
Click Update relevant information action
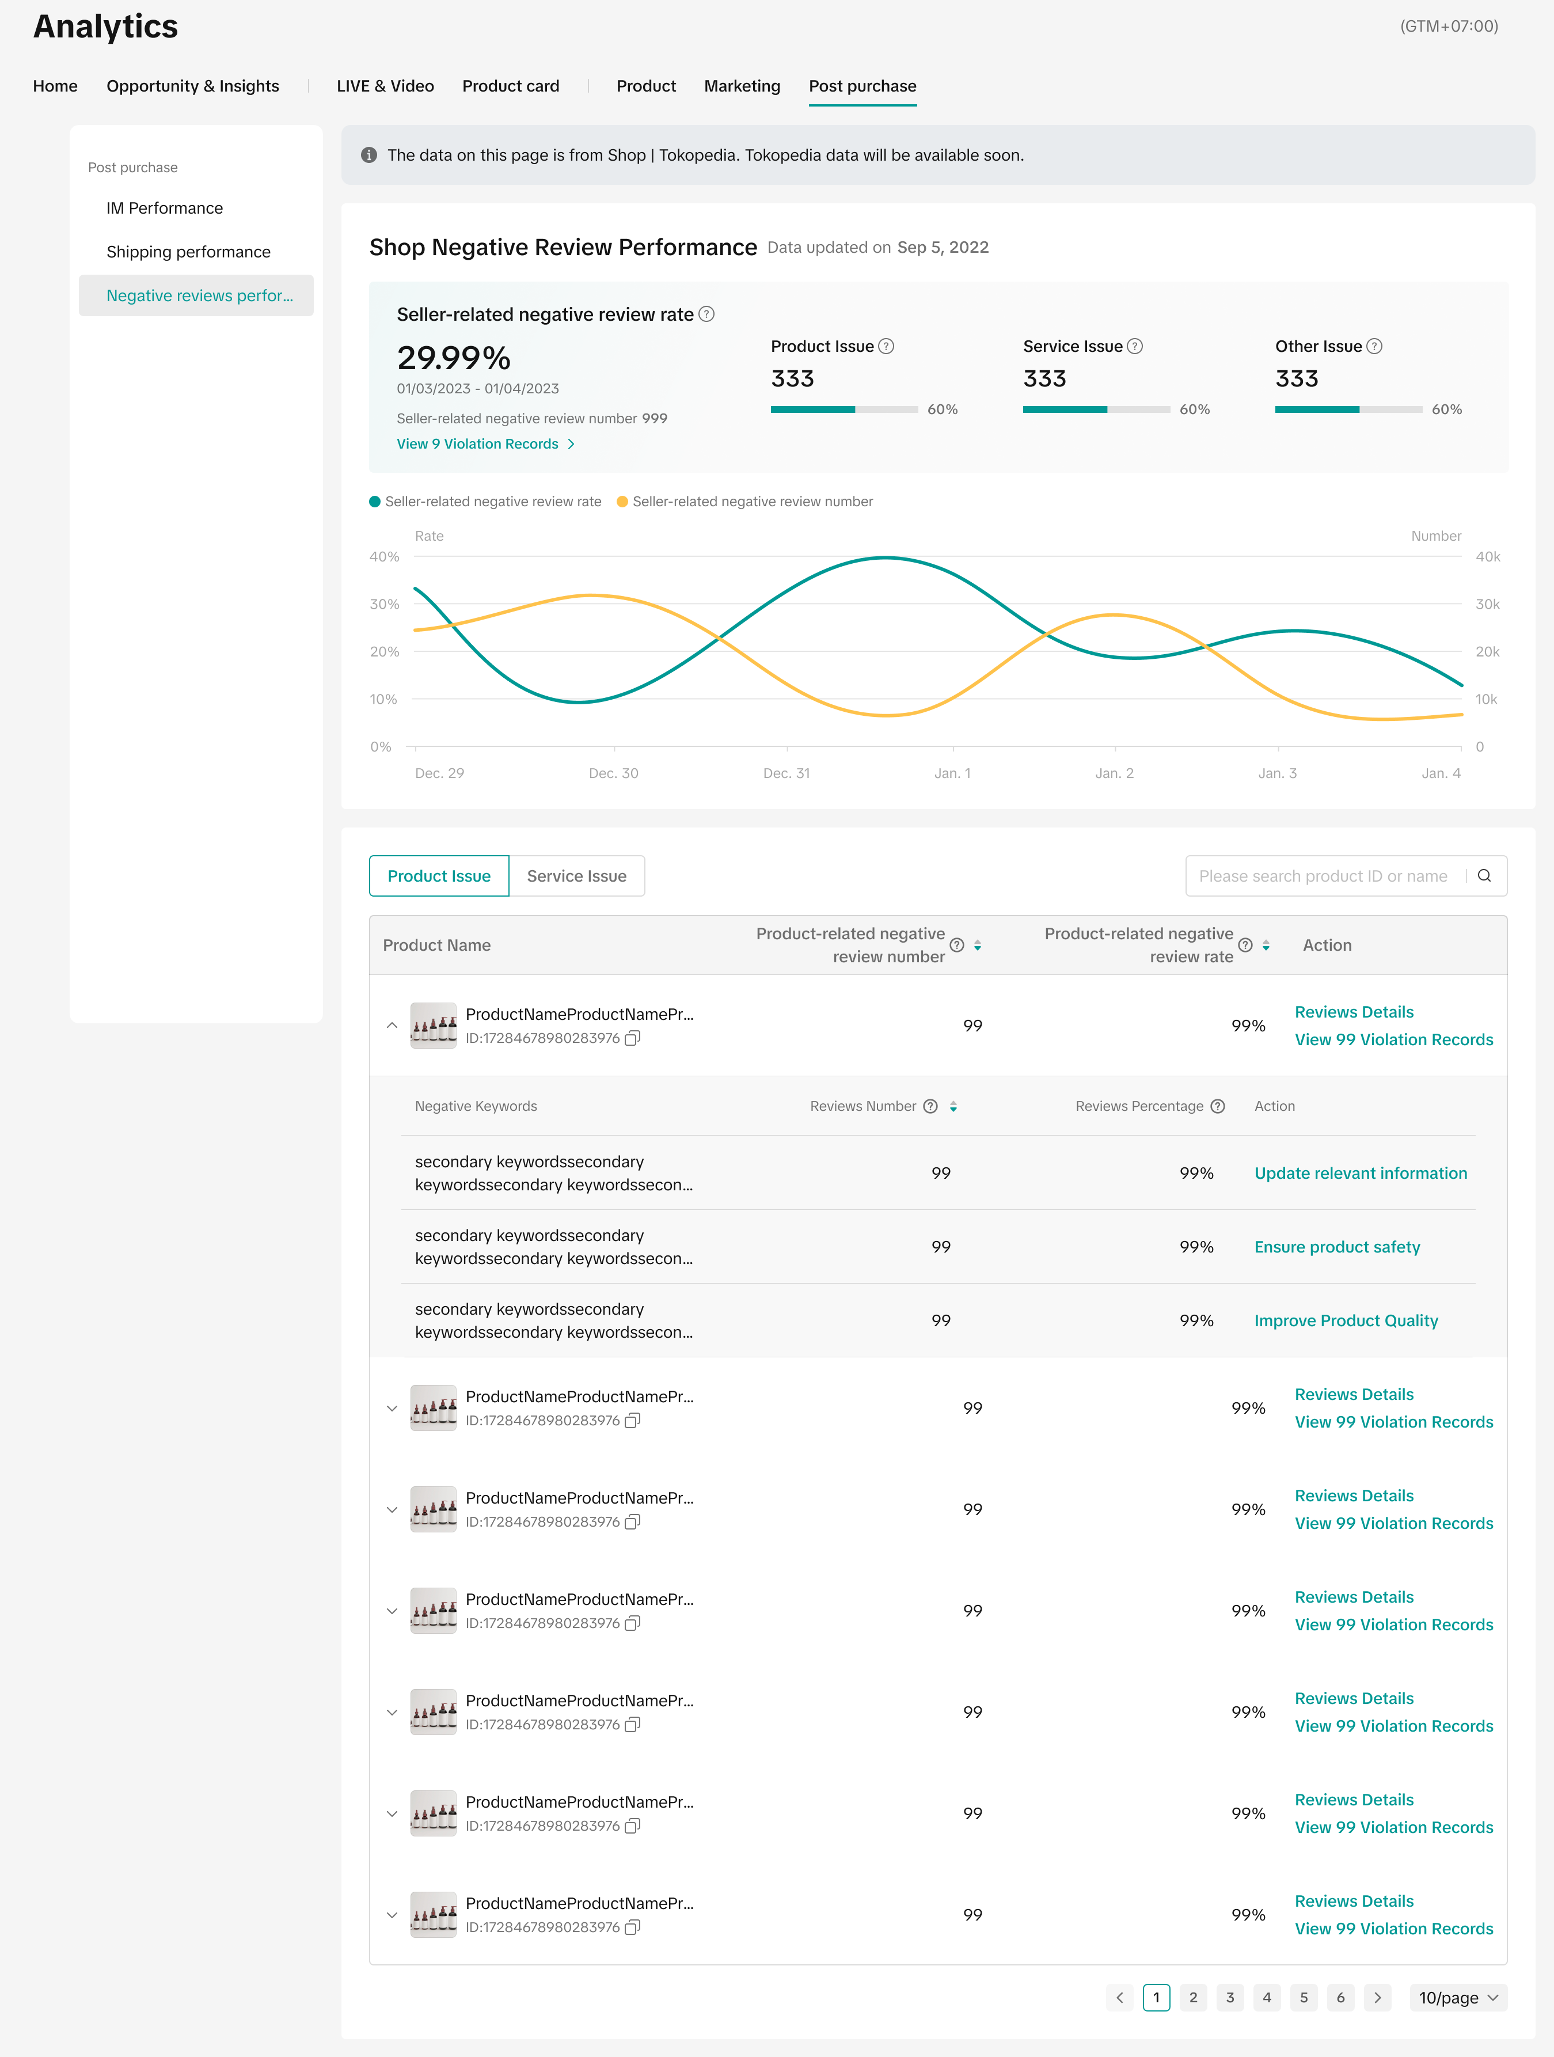[x=1359, y=1172]
